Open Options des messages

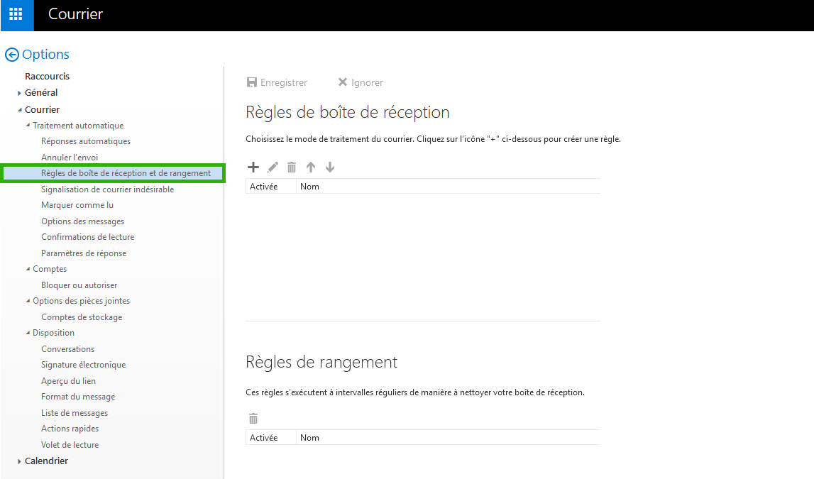(x=82, y=221)
